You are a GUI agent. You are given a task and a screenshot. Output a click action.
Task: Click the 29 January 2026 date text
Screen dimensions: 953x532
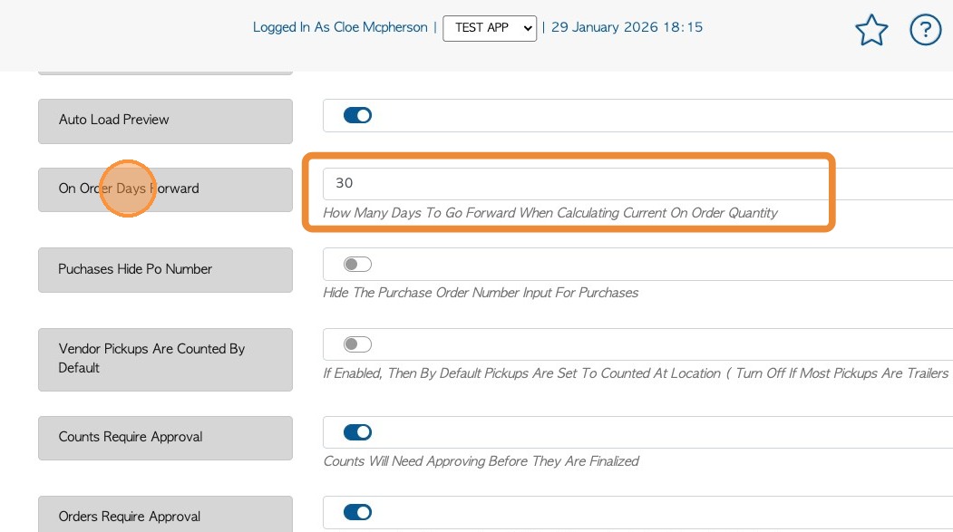click(x=627, y=27)
